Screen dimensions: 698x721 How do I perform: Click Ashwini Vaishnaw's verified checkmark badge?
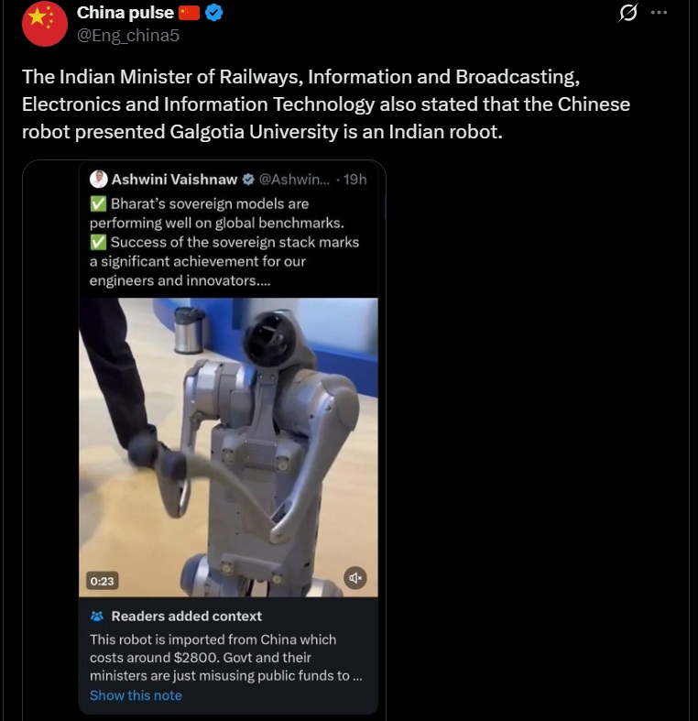pyautogui.click(x=248, y=179)
